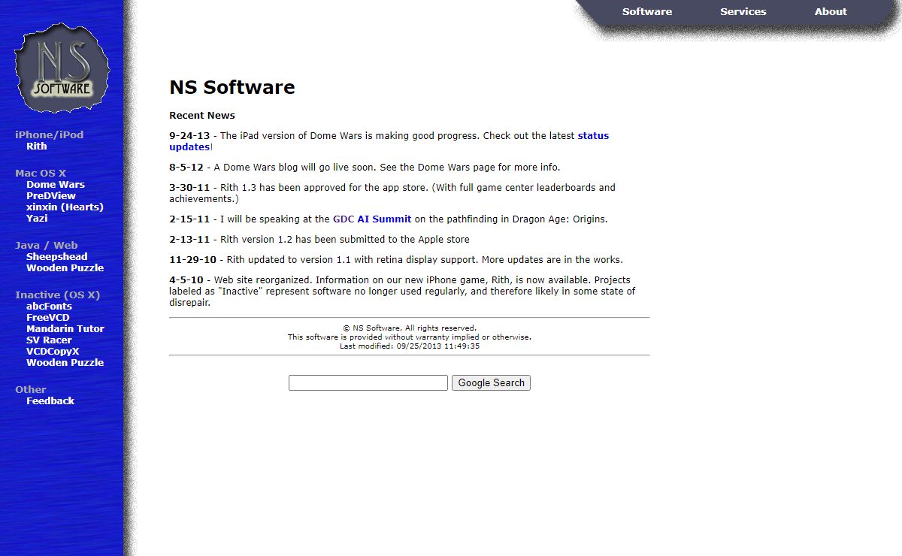This screenshot has height=556, width=902.
Task: Click the Feedback link
Action: (50, 401)
